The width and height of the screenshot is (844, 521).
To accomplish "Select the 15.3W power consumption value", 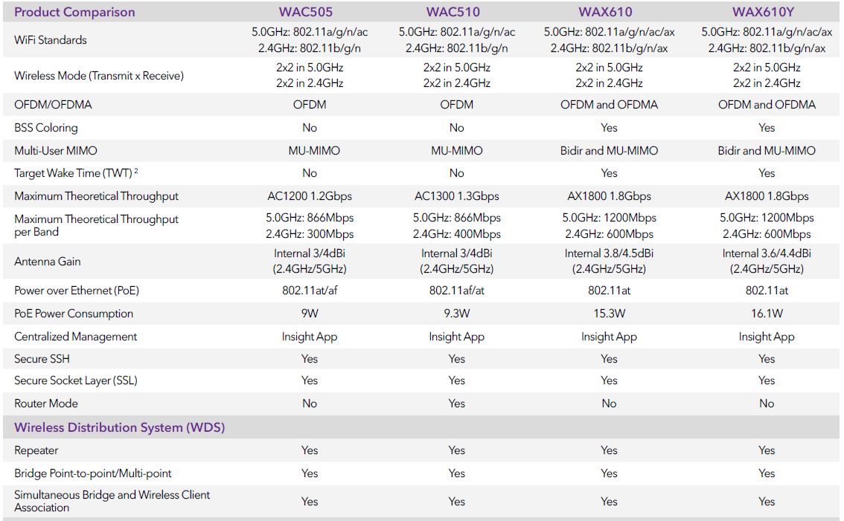I will point(609,314).
